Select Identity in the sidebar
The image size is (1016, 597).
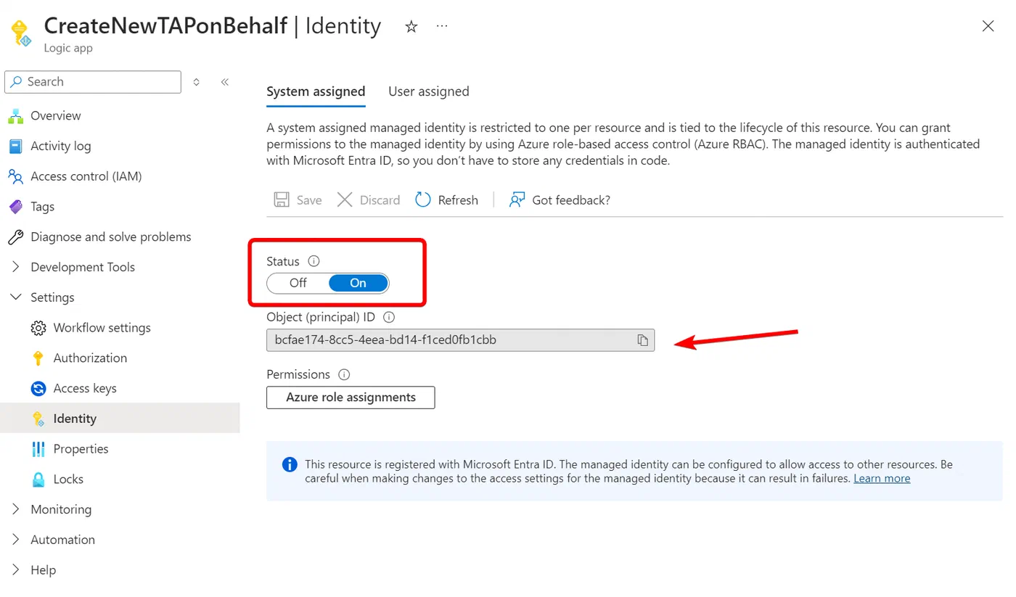click(x=75, y=419)
